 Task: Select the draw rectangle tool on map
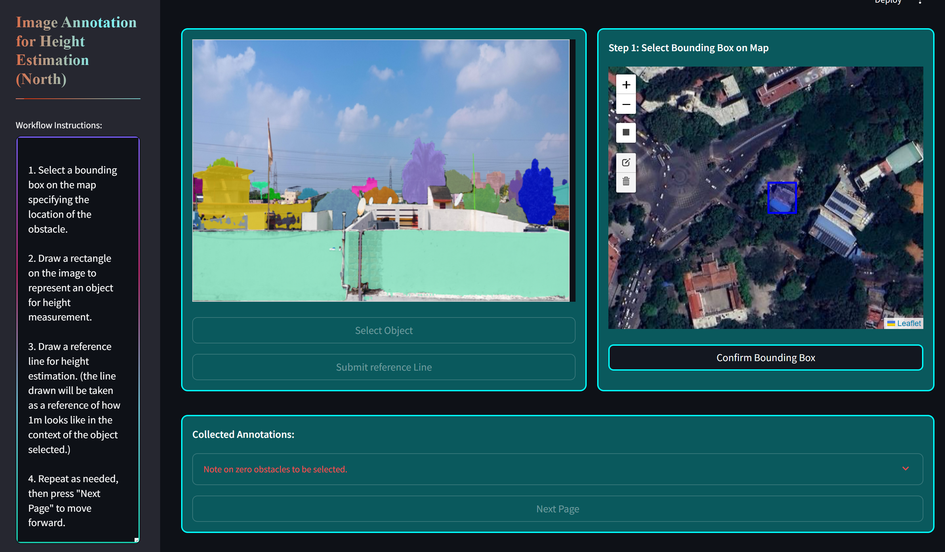tap(626, 132)
